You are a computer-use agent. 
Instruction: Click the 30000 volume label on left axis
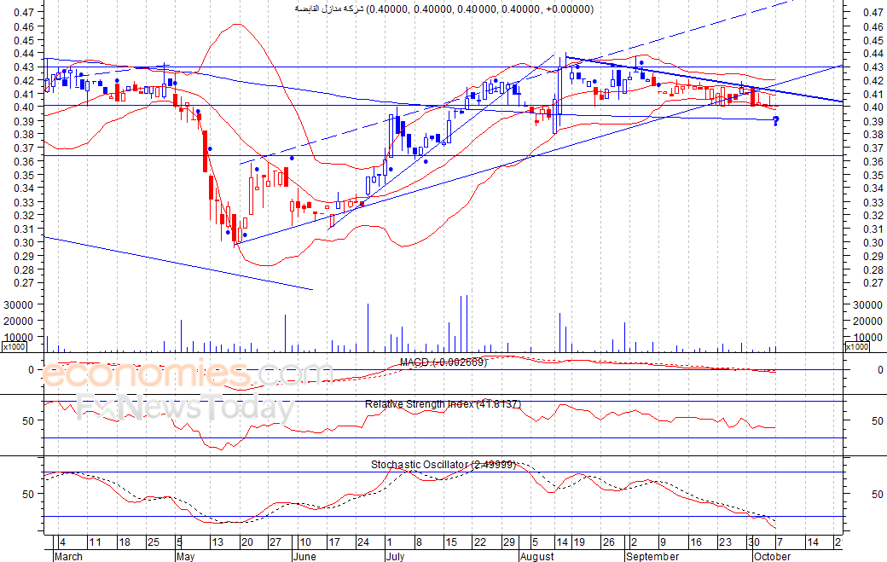pyautogui.click(x=19, y=304)
